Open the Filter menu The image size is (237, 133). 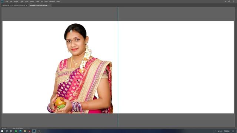tap(37, 1)
